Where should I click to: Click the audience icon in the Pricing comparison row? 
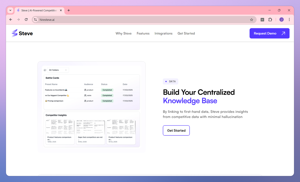pos(85,101)
